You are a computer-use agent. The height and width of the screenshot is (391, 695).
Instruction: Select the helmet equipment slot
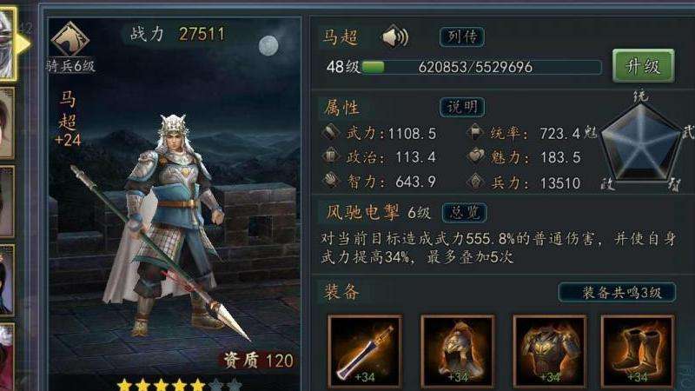(x=458, y=351)
